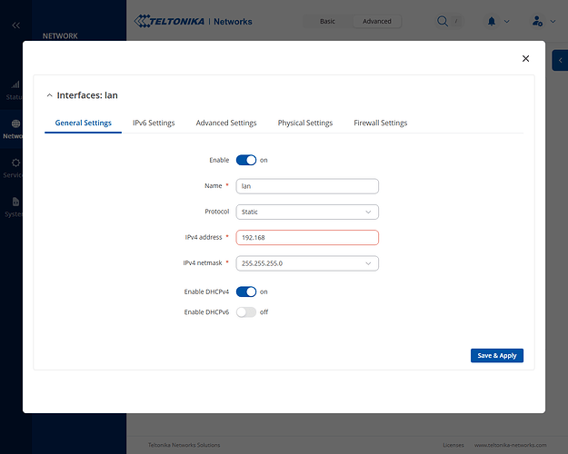Open the IPv4 netmask dropdown
568x454 pixels.
(307, 263)
